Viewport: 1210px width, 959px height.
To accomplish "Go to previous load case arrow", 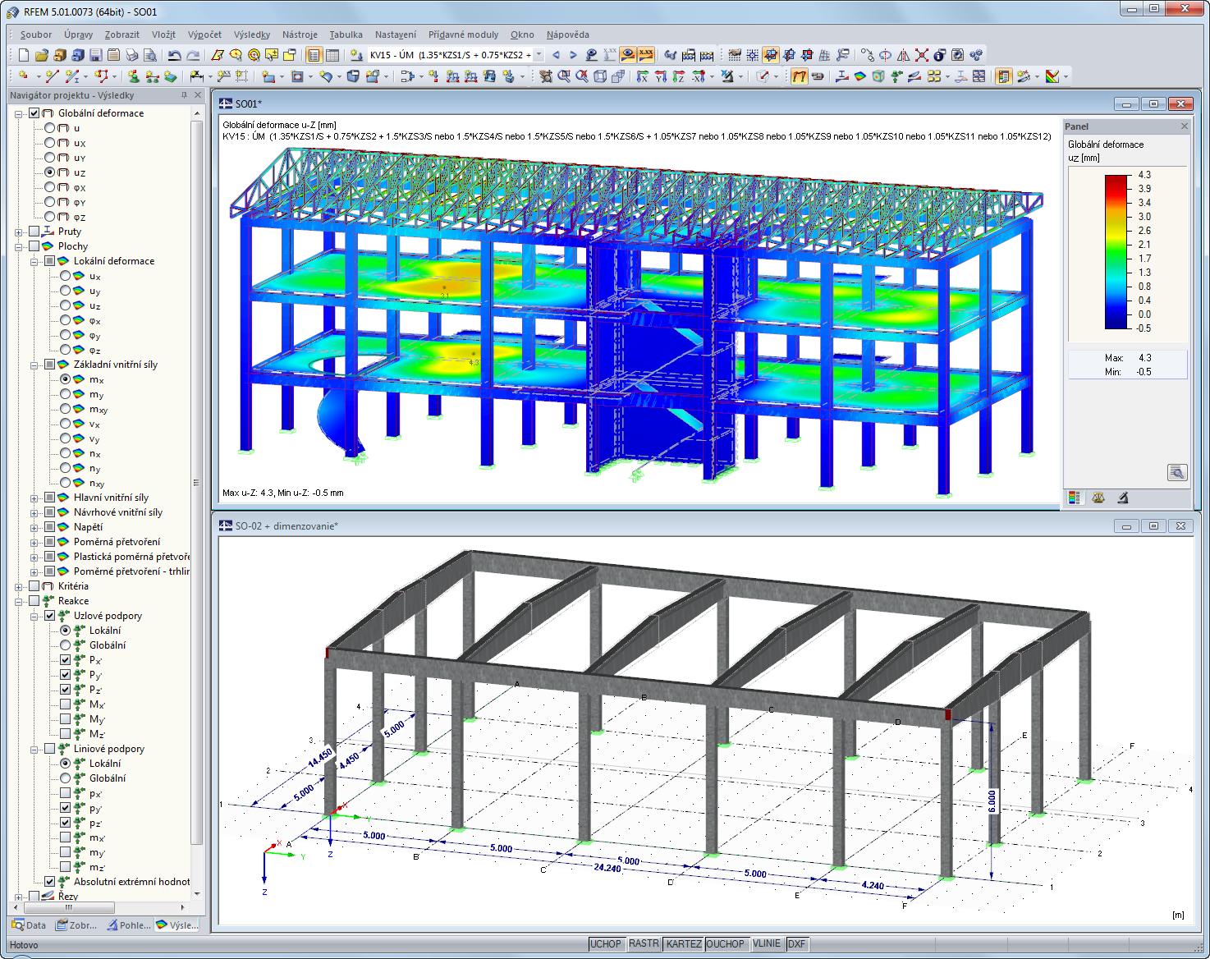I will click(x=556, y=55).
